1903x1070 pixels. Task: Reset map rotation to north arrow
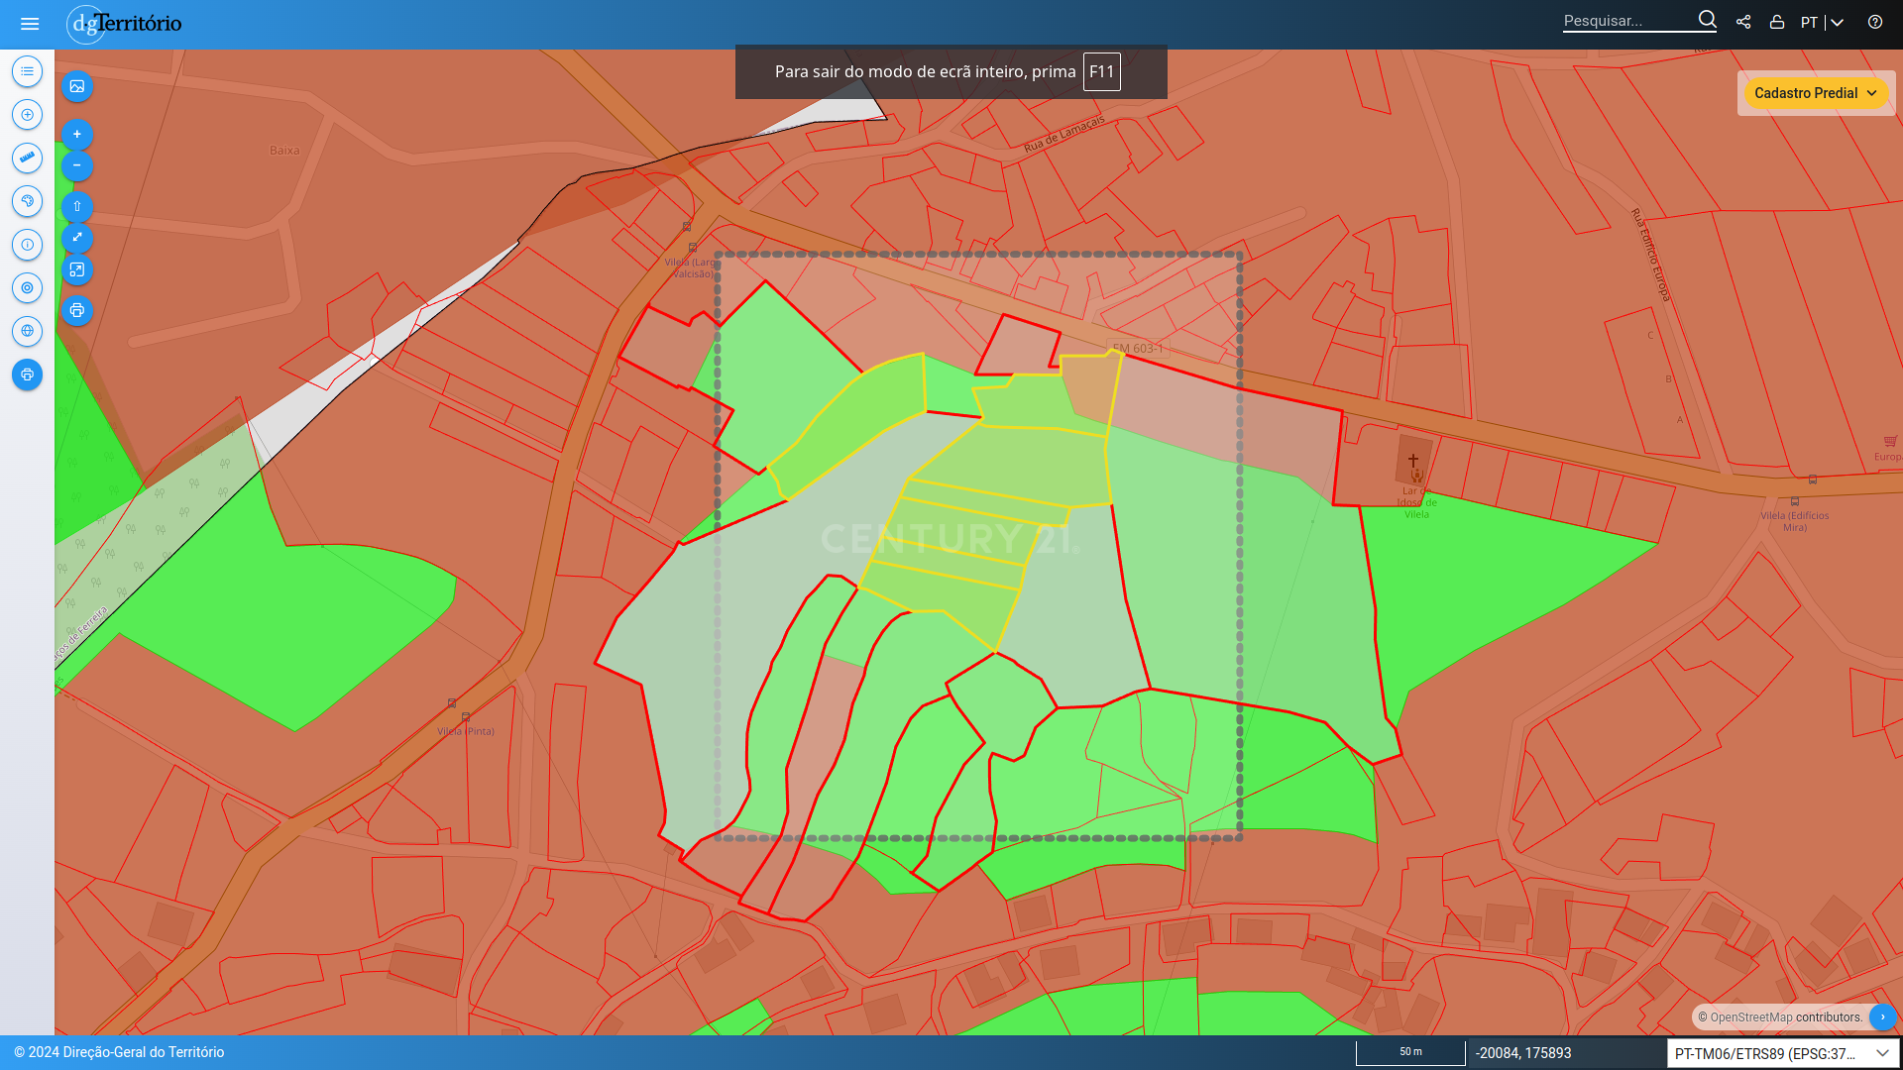(x=77, y=206)
